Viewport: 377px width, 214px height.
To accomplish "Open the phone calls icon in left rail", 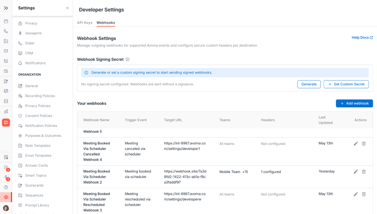I will (6, 31).
